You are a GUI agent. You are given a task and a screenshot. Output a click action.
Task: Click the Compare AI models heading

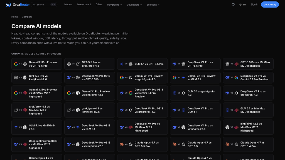[x=36, y=26]
